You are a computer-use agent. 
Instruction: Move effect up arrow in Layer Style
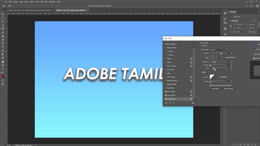coord(170,103)
